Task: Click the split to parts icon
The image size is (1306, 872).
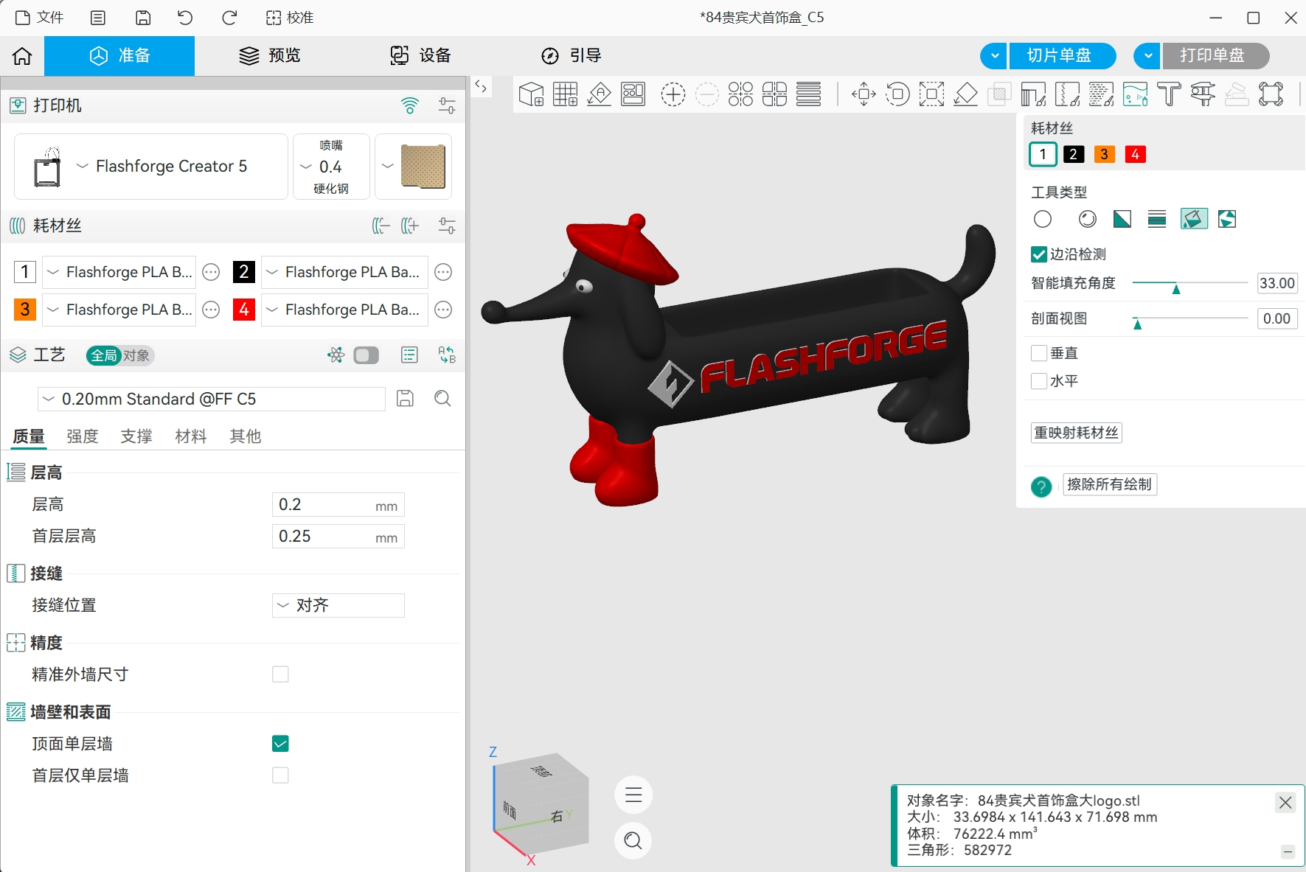Action: click(x=774, y=94)
